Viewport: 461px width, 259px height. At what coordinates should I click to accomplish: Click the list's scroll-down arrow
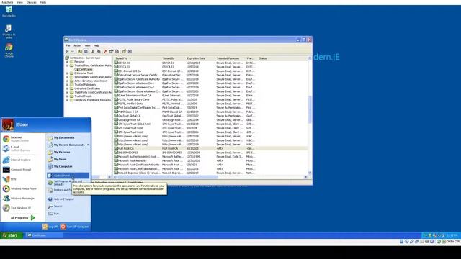[310, 173]
